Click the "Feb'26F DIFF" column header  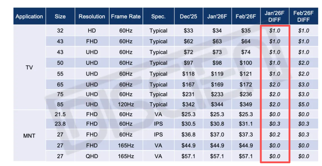pos(303,17)
